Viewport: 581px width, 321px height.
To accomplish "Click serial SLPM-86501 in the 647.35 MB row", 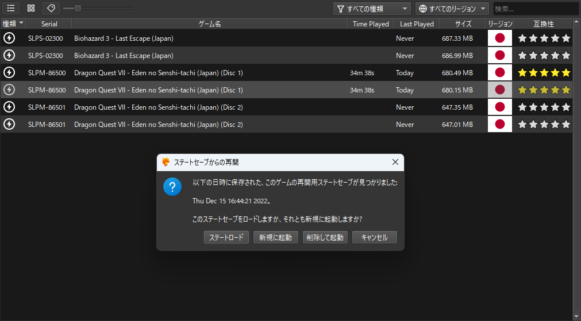I will point(47,107).
